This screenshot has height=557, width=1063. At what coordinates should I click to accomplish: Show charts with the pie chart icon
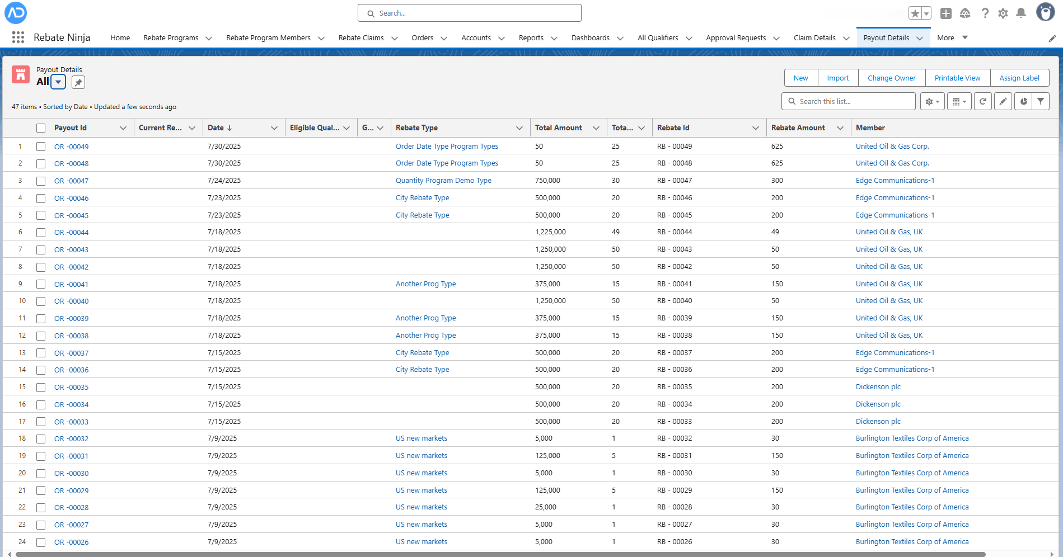click(x=1023, y=101)
